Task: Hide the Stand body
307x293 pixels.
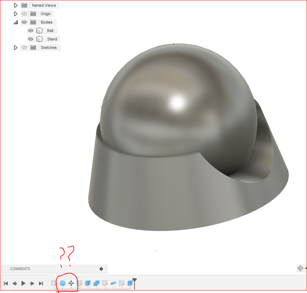Action: pos(31,39)
